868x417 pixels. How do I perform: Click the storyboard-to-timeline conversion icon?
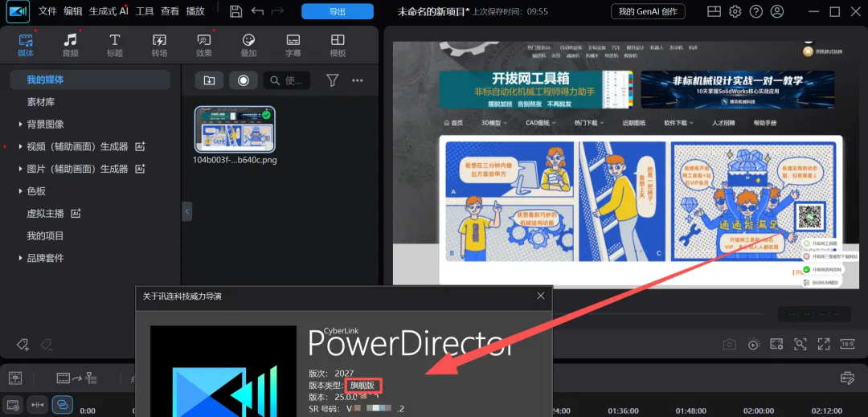tap(77, 378)
